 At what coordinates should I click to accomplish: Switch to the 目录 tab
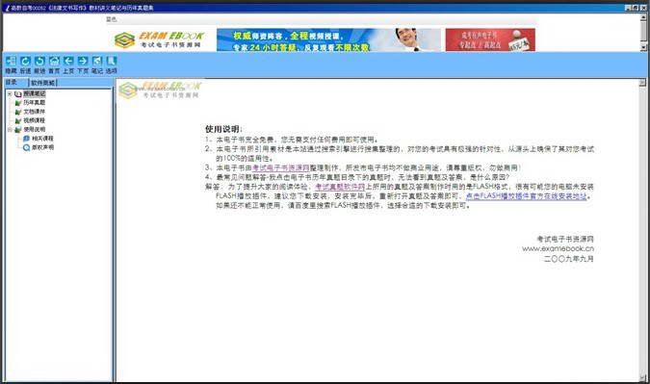pos(12,83)
